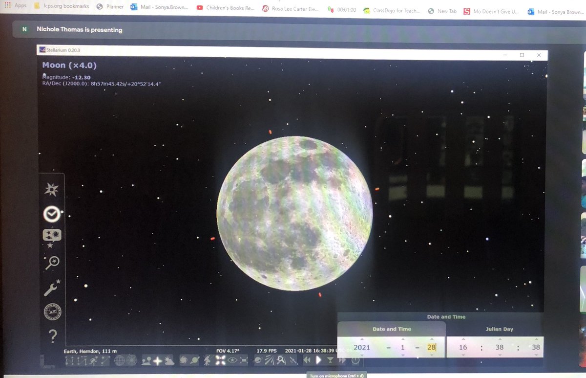The height and width of the screenshot is (378, 586).
Task: Click FOV 4.17° status text
Action: pyautogui.click(x=228, y=351)
